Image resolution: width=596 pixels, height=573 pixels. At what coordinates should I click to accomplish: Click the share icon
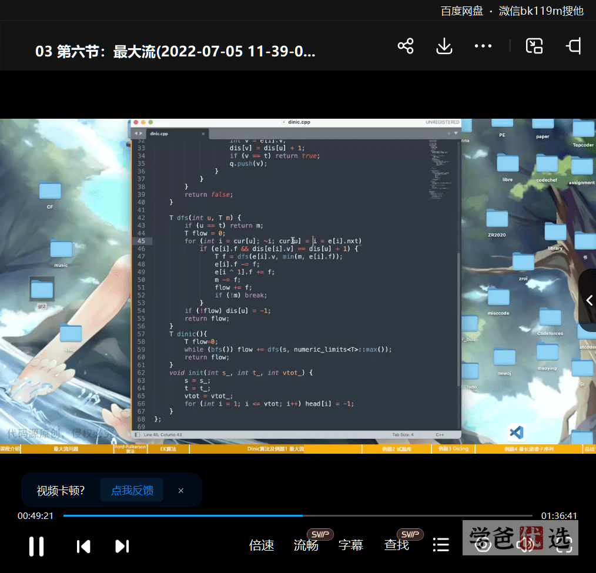click(x=406, y=46)
